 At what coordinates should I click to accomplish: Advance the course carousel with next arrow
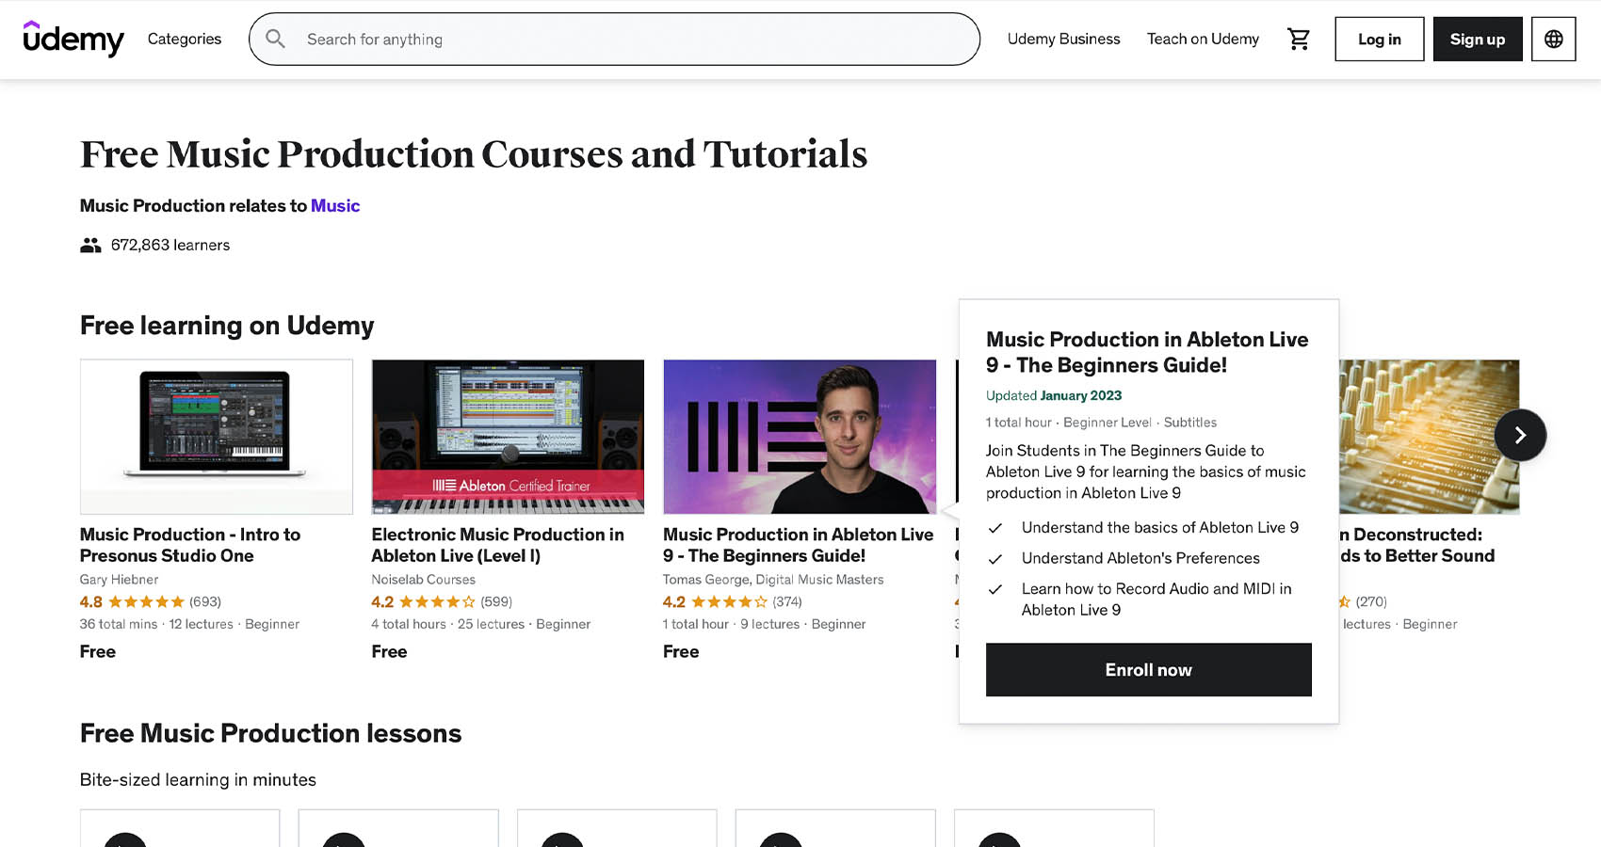pos(1520,435)
